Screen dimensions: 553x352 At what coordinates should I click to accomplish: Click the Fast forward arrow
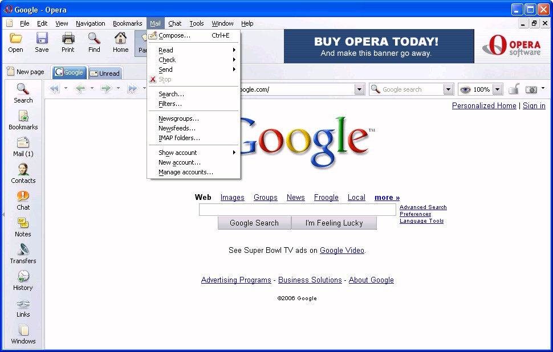133,88
